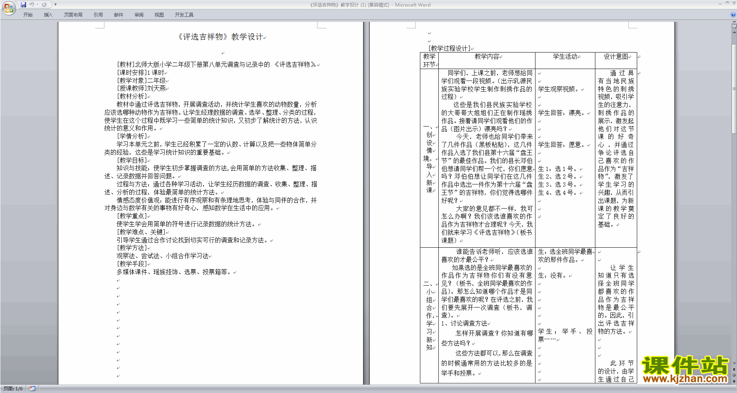Click the document title 《评选吉祥物》教学设计
This screenshot has width=737, height=393.
[x=220, y=37]
